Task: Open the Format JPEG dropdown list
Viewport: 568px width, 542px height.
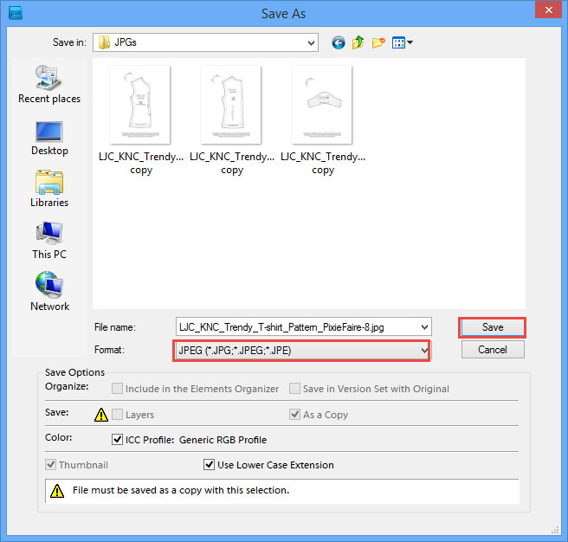Action: 423,350
